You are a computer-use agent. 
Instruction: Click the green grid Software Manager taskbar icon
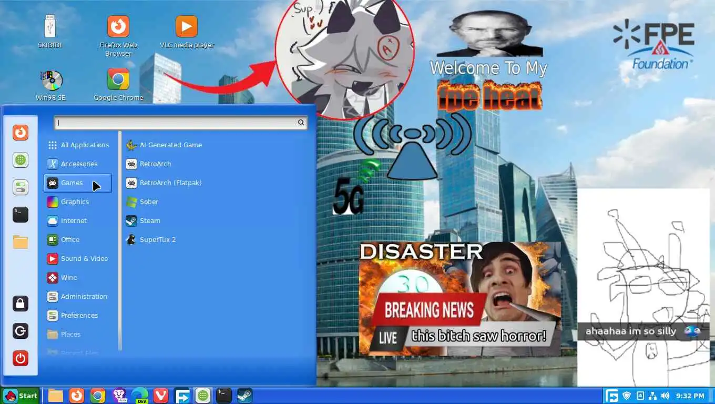(x=203, y=396)
